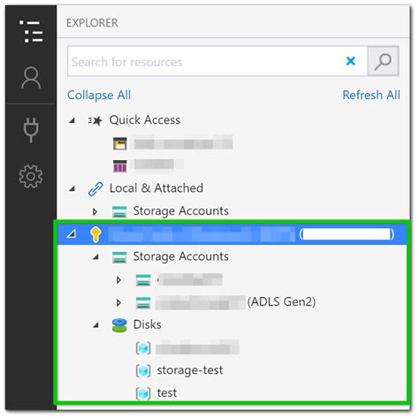Click the storage-test resource group icon
419x419 pixels.
(x=143, y=370)
